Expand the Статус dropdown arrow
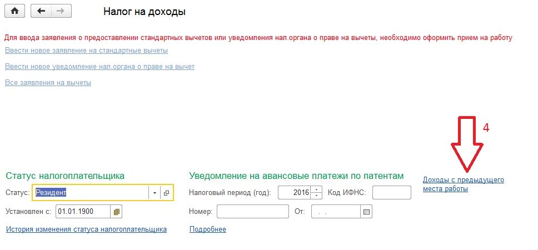 pyautogui.click(x=155, y=193)
